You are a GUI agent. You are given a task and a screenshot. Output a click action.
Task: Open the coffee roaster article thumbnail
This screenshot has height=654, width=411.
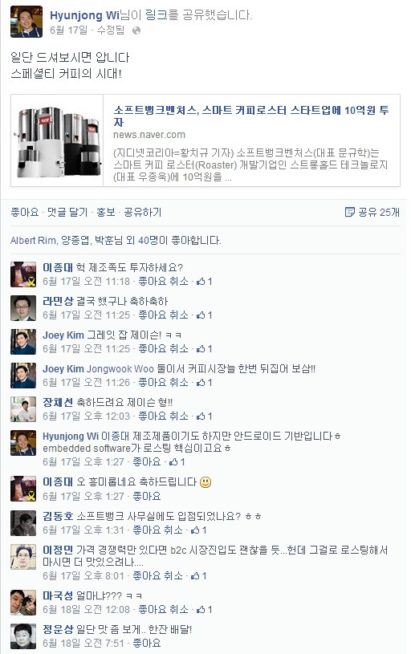tap(57, 140)
